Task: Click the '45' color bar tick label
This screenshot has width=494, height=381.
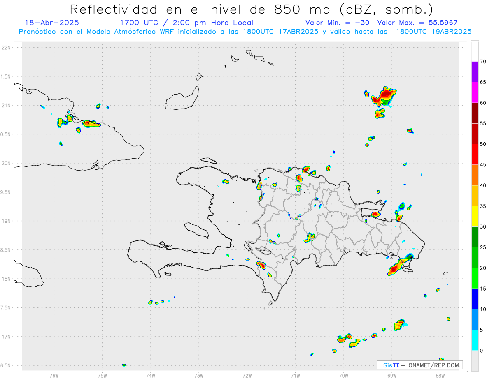Action: click(483, 165)
